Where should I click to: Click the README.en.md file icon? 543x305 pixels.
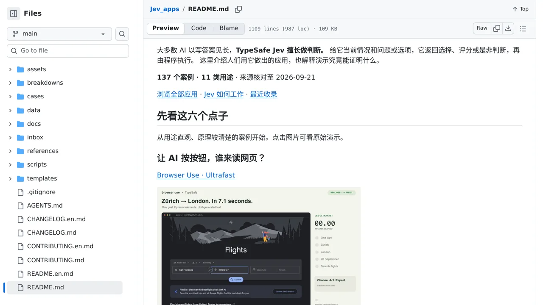tap(20, 274)
